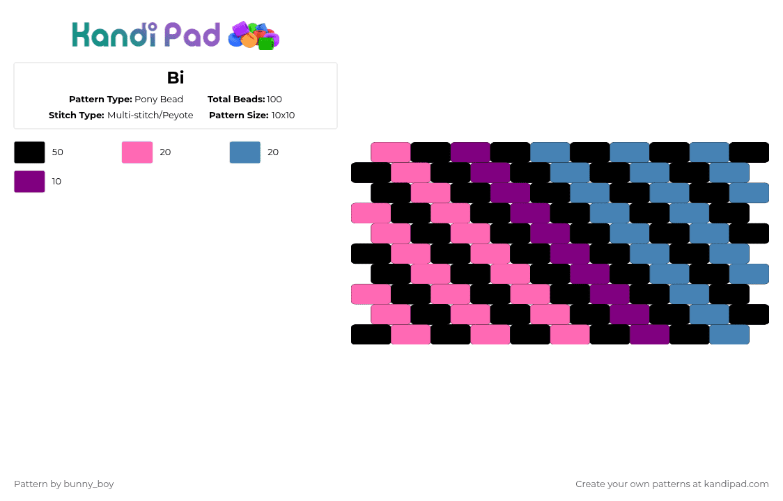This screenshot has height=501, width=783.
Task: Click the Kandi Pad logo text
Action: point(146,35)
